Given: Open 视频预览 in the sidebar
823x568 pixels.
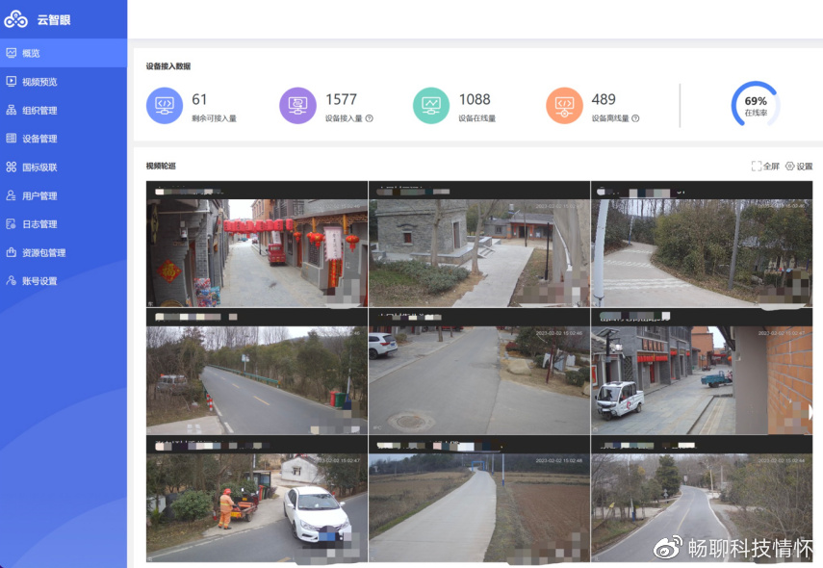Looking at the screenshot, I should point(63,82).
